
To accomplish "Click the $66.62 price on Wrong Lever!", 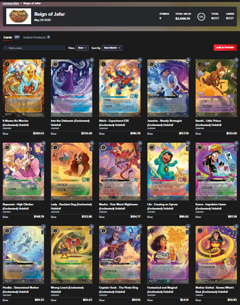I will click(87, 300).
